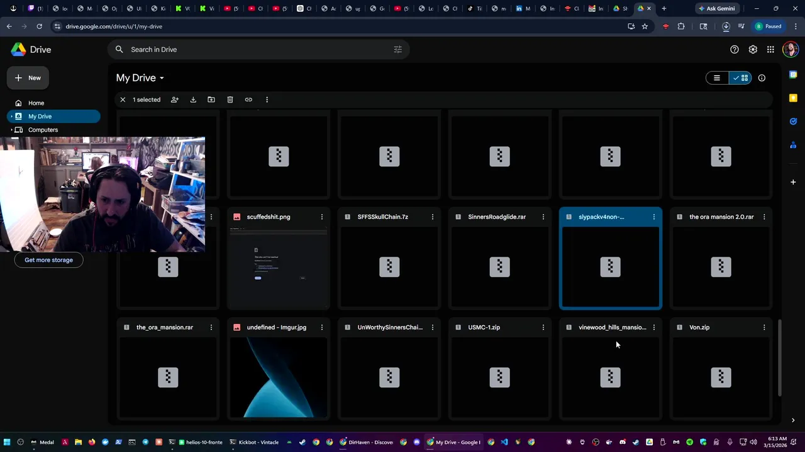This screenshot has height=452, width=805.
Task: Click the vertical scrollbar thumb
Action: tap(779, 358)
